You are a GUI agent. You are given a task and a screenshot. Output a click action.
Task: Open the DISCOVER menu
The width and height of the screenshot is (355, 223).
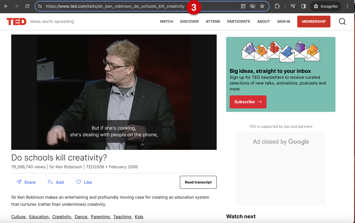click(x=189, y=22)
